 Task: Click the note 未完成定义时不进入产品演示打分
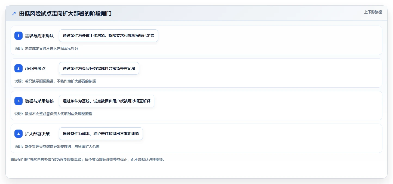46,48
